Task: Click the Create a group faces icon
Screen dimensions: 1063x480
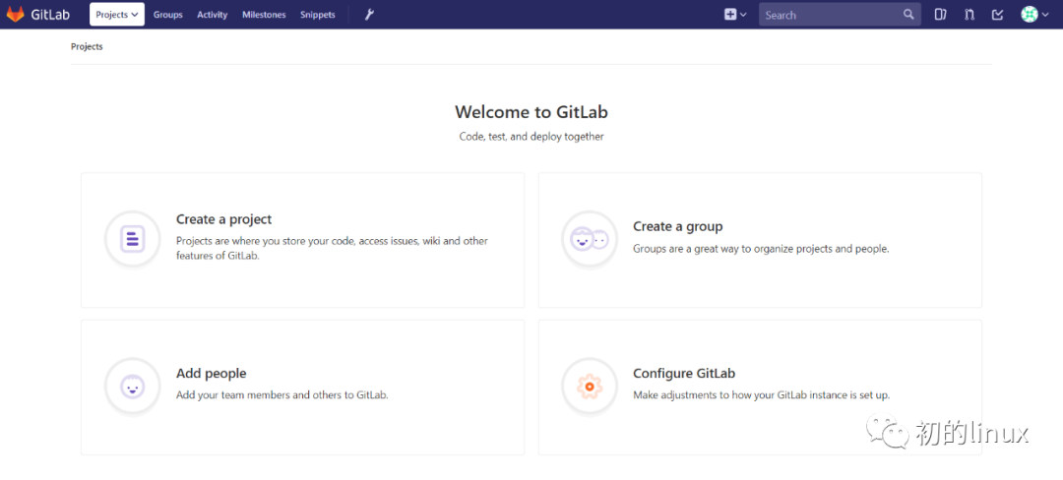Action: coord(590,239)
